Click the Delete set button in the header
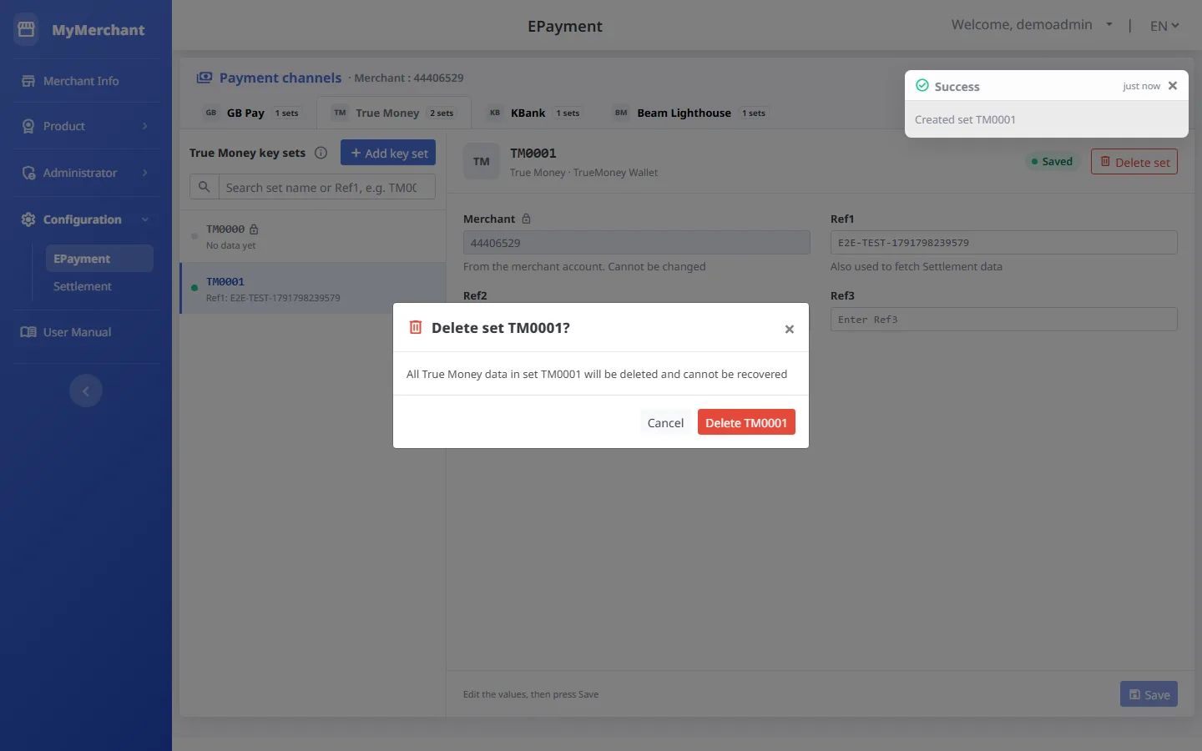This screenshot has width=1202, height=751. pos(1134,162)
